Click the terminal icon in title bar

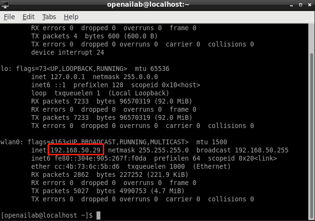coord(5,5)
